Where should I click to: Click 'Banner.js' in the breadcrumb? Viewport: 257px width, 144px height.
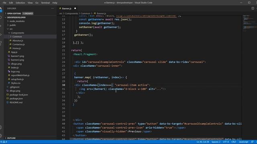click(x=101, y=13)
